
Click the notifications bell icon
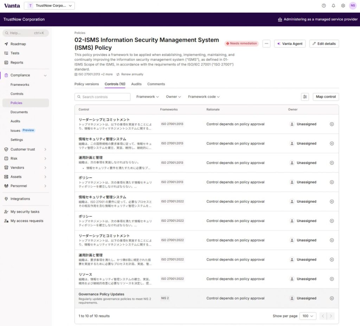point(333,6)
